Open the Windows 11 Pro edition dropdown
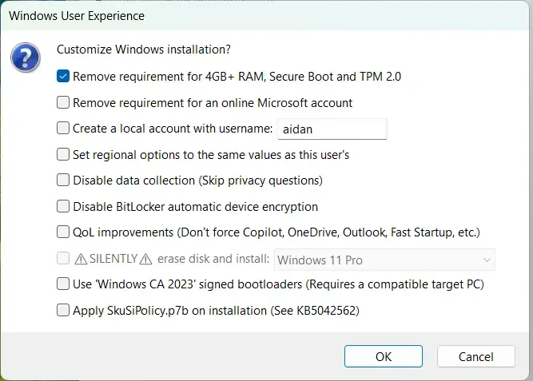The image size is (533, 381). [384, 260]
